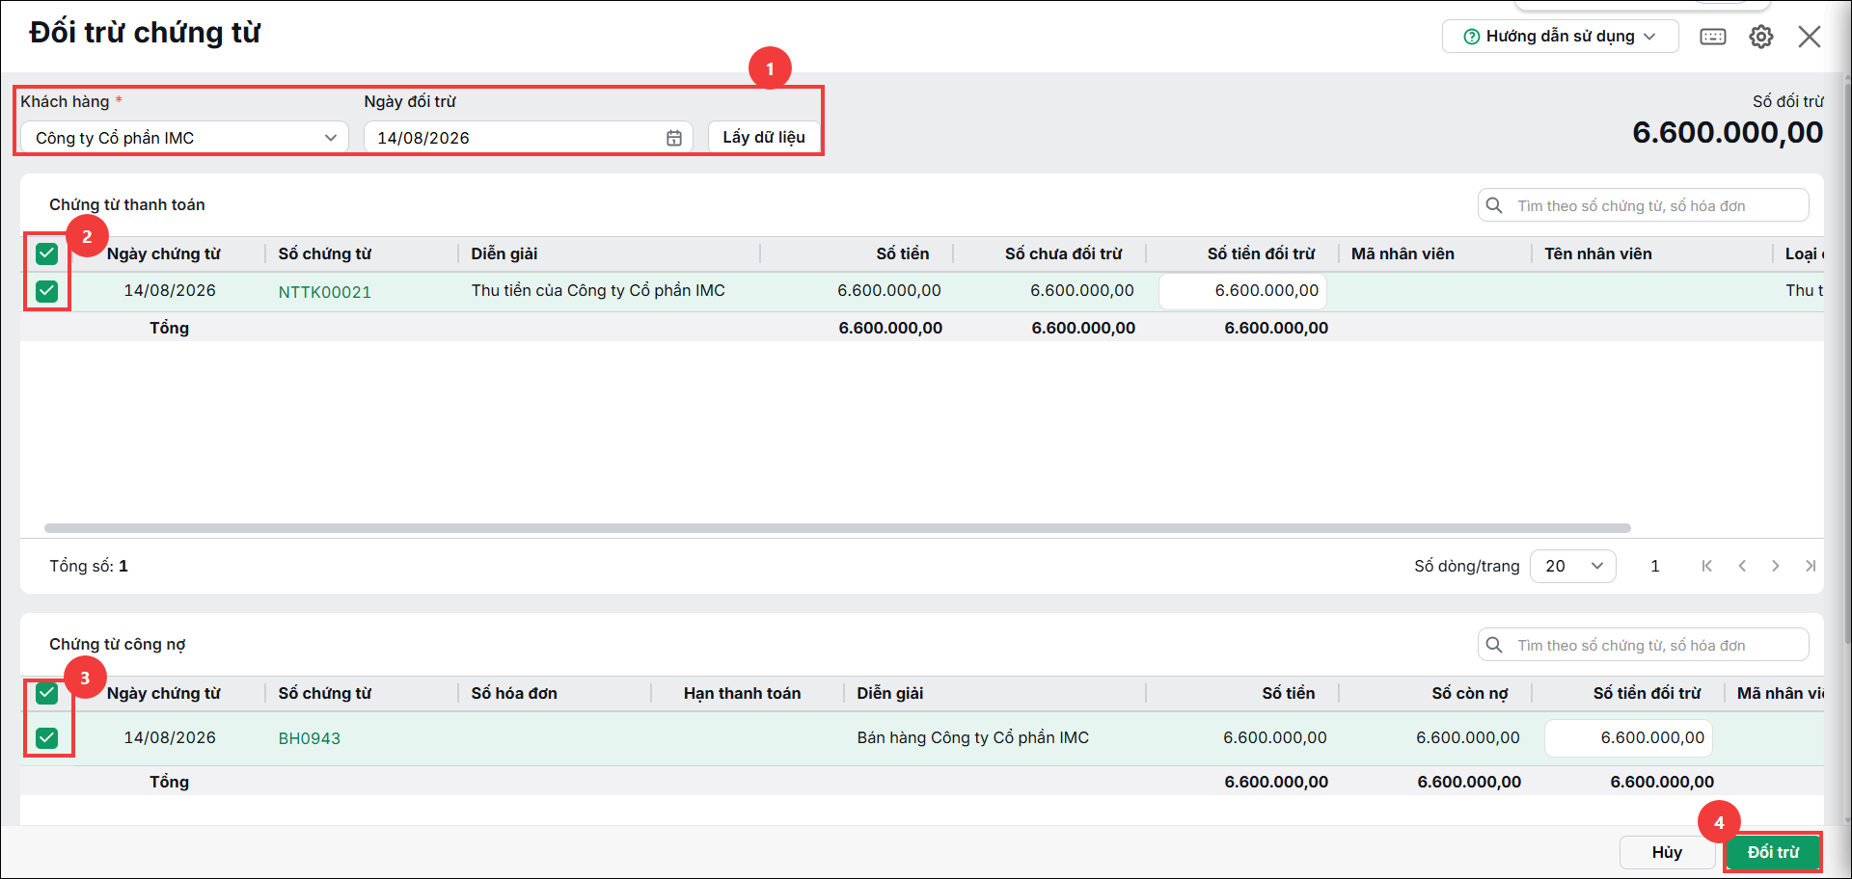Jump to the last page of results
The image size is (1852, 879).
click(1811, 566)
